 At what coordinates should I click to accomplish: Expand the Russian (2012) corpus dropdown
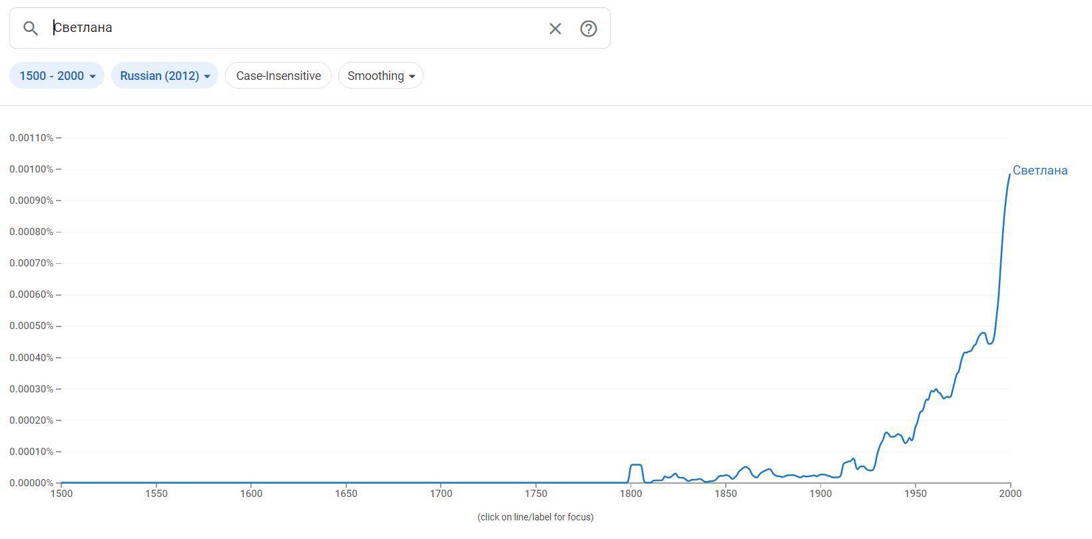(164, 76)
